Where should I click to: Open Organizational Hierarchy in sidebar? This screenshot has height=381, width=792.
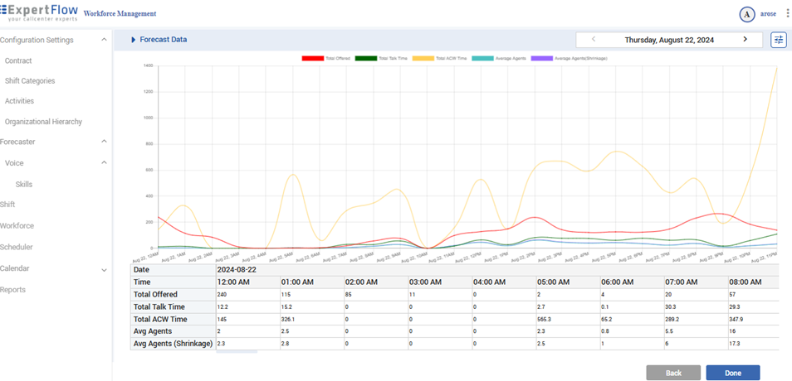click(x=43, y=122)
